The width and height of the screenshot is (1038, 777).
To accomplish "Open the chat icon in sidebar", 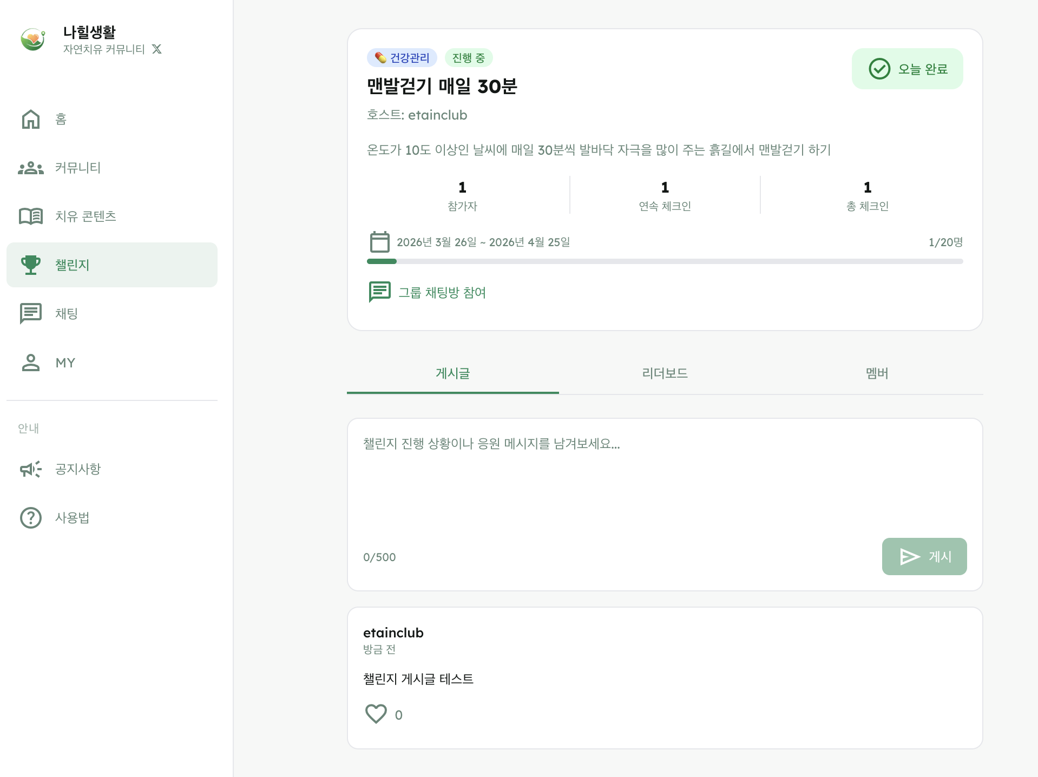I will (31, 313).
